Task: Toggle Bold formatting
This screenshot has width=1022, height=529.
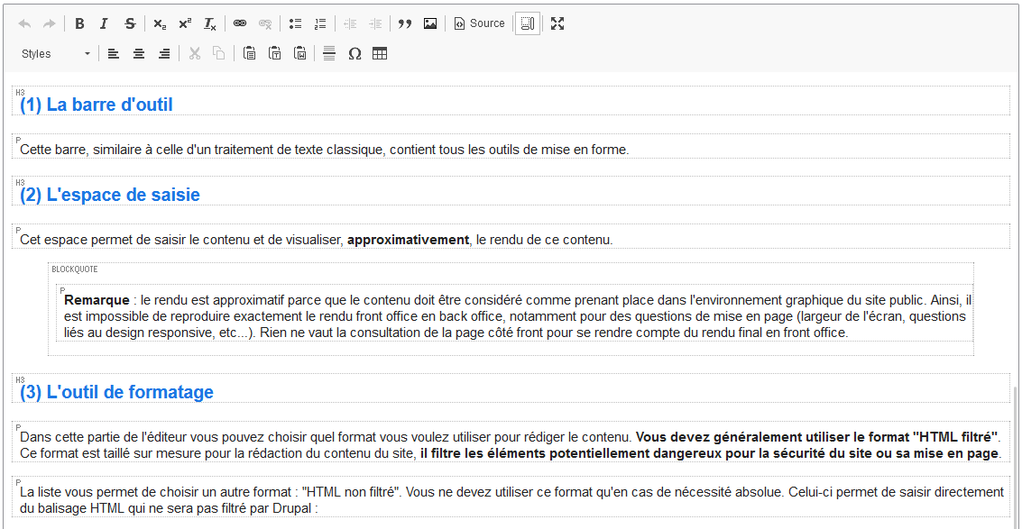Action: click(79, 23)
